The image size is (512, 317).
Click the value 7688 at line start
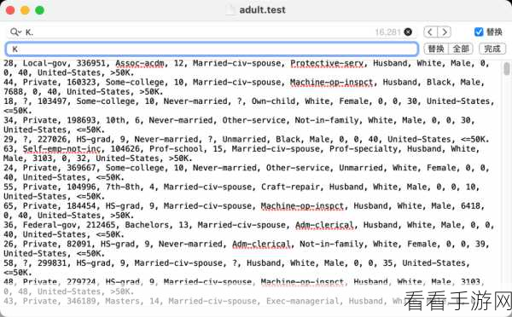coord(14,92)
